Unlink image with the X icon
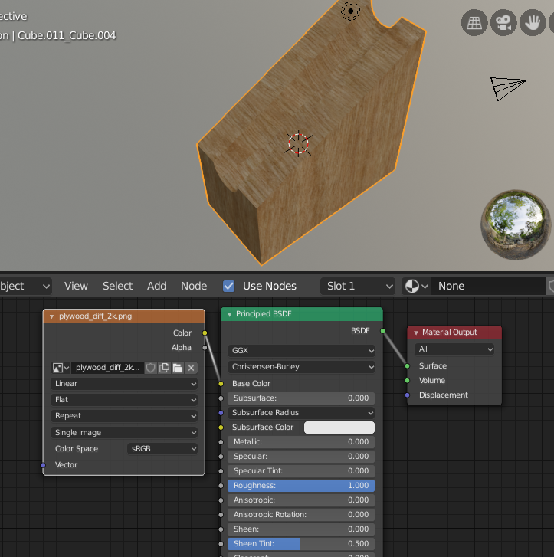 (192, 368)
